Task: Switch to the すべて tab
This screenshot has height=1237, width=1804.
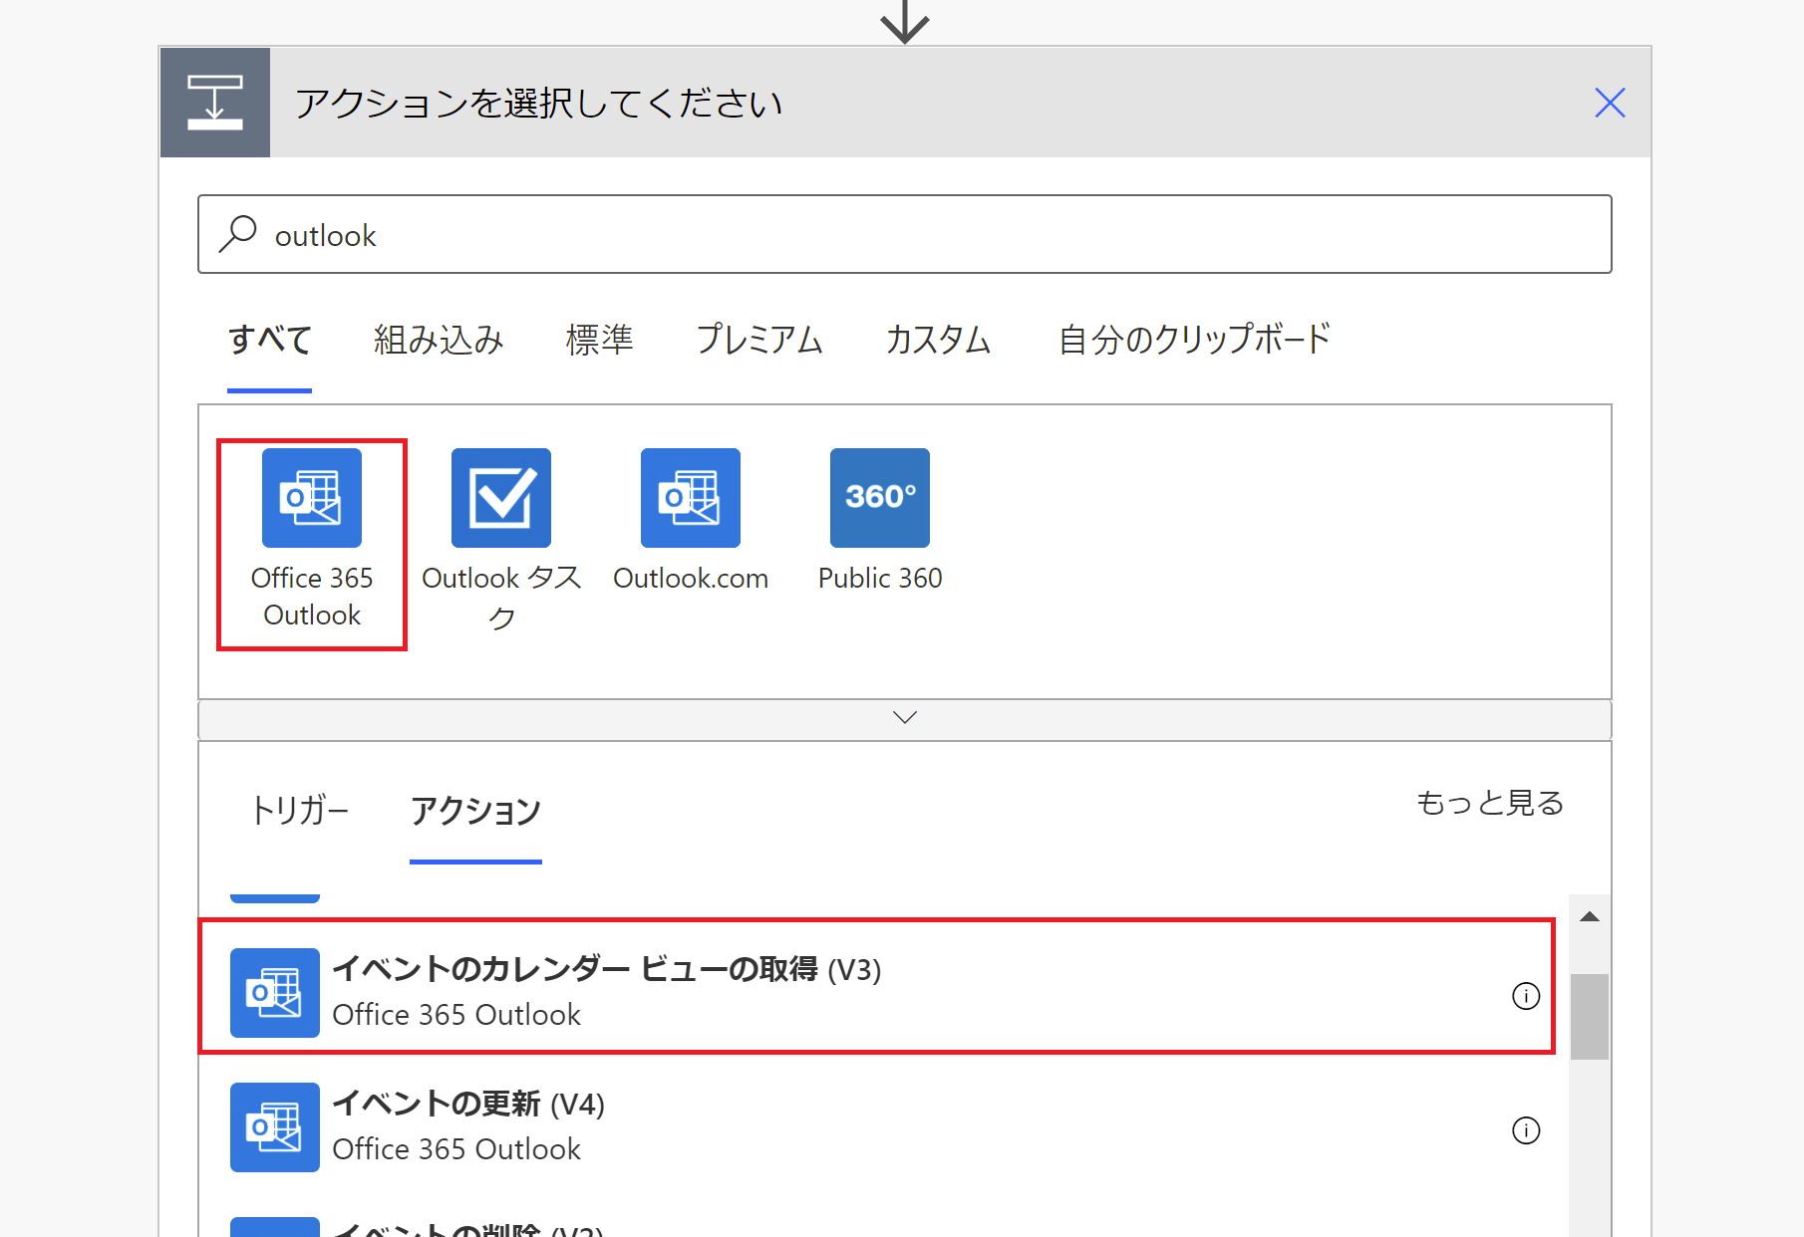Action: point(270,340)
